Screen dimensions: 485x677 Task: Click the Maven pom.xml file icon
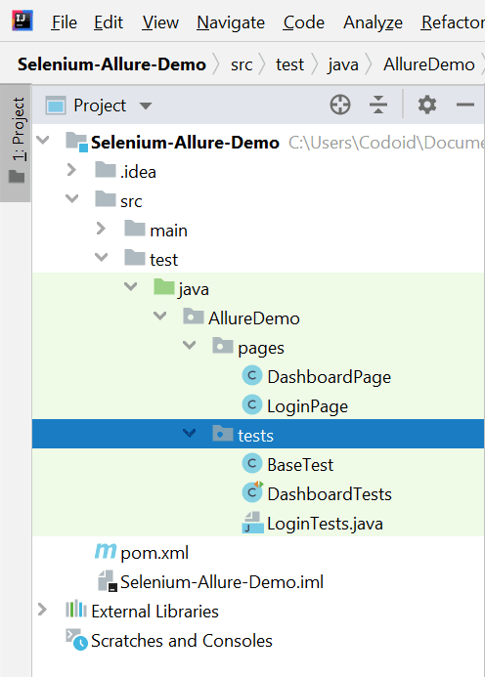tap(106, 551)
